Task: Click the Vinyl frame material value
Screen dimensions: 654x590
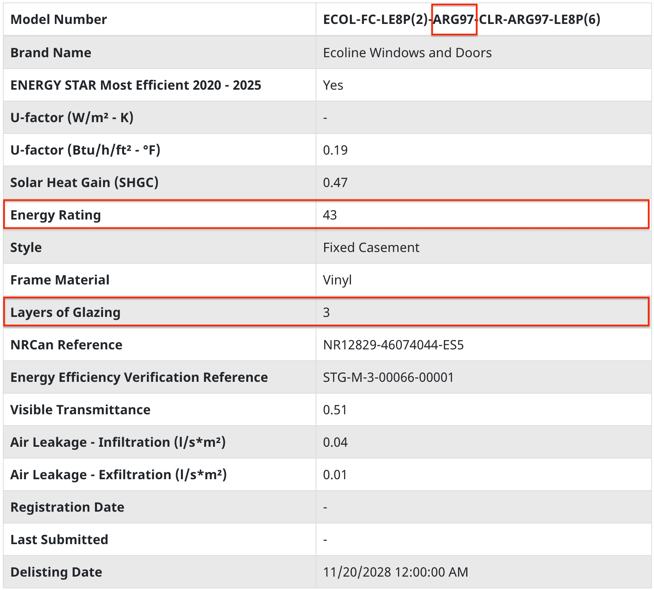Action: [x=337, y=280]
